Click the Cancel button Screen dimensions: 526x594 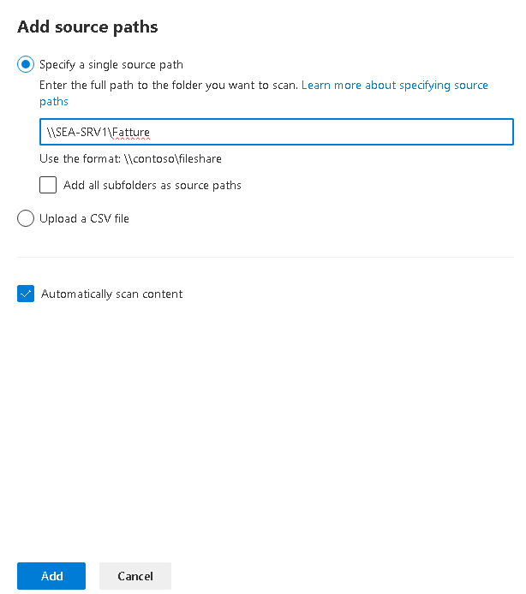(x=135, y=576)
